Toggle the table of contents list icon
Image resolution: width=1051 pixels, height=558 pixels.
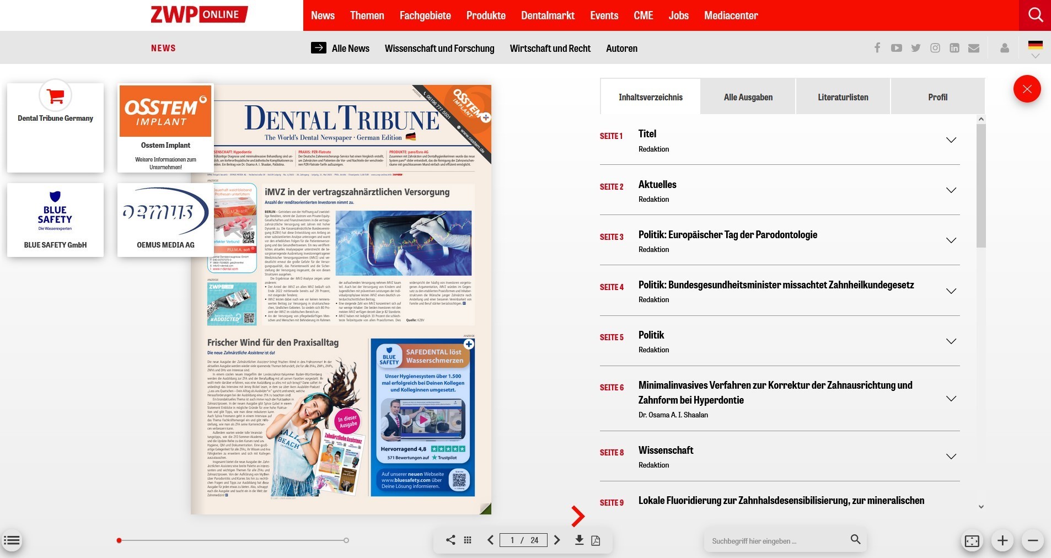(x=12, y=541)
